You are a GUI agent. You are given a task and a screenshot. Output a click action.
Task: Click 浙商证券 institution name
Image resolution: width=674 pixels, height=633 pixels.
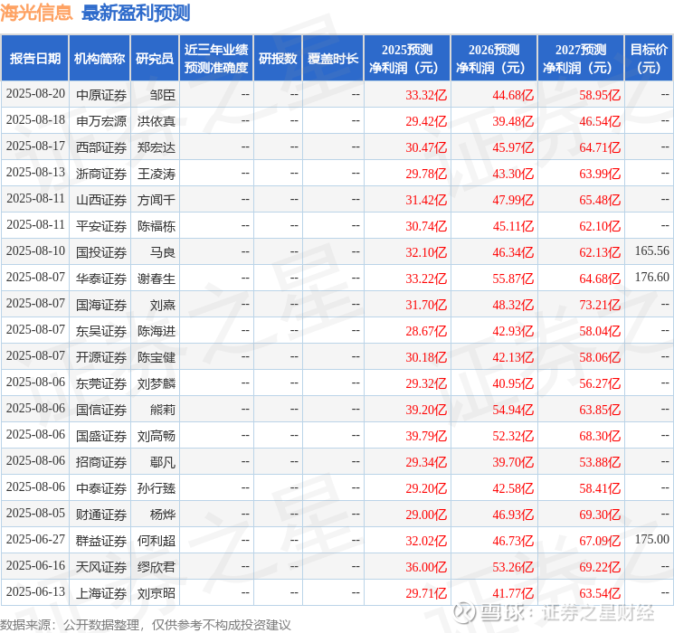click(101, 174)
